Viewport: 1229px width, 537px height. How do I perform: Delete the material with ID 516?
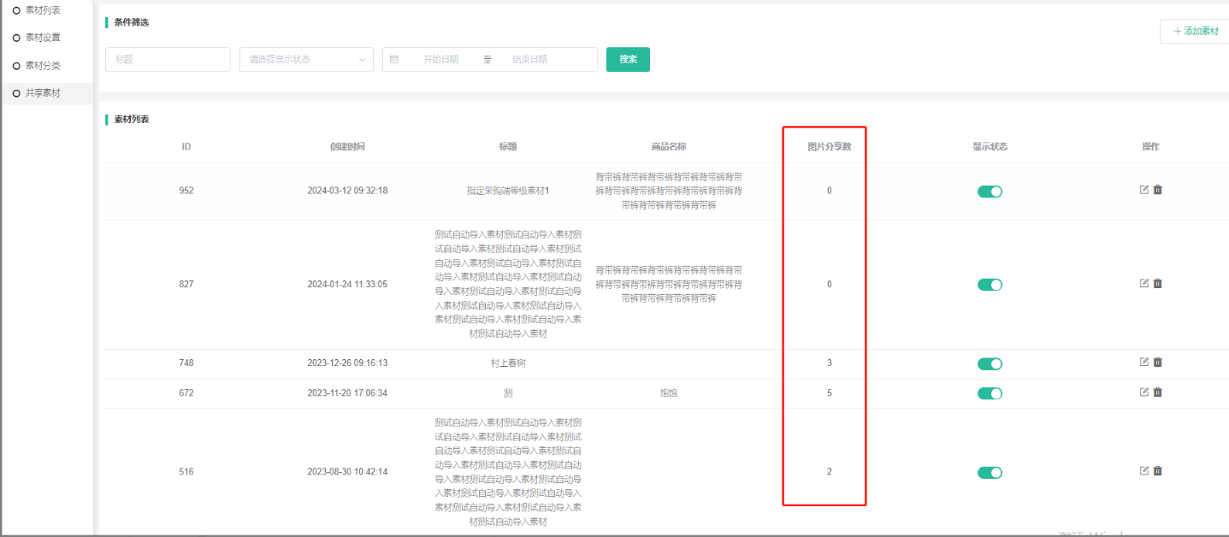(1158, 470)
